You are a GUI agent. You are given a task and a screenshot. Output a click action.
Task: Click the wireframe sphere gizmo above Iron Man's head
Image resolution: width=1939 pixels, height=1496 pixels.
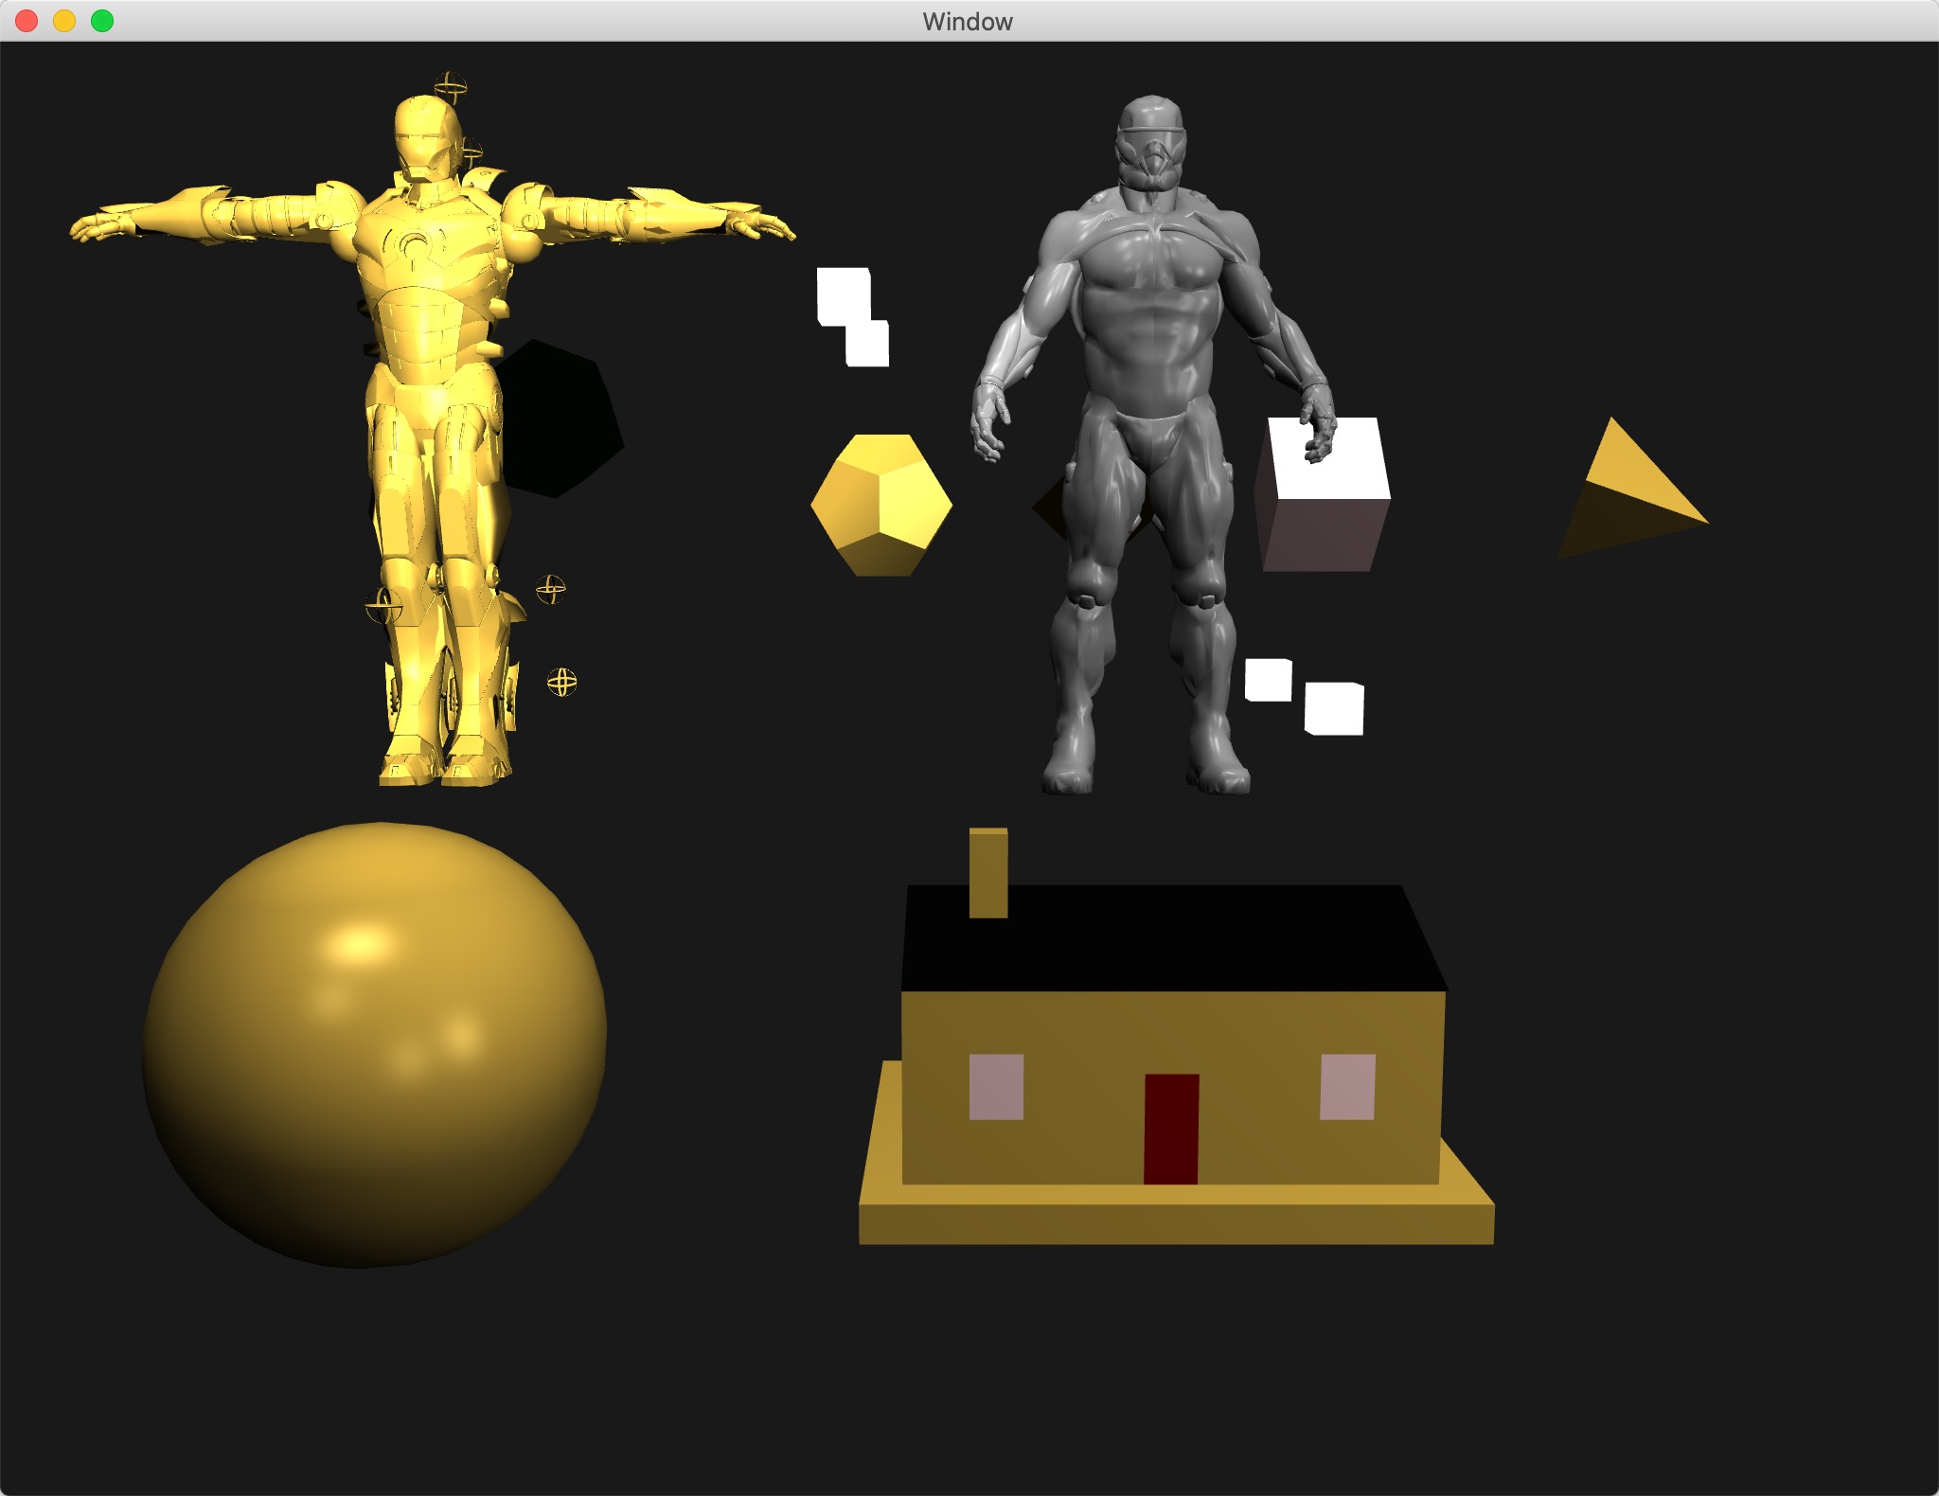[x=451, y=88]
